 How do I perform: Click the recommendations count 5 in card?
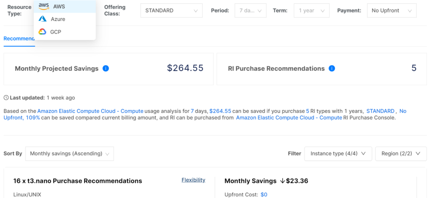pos(414,68)
